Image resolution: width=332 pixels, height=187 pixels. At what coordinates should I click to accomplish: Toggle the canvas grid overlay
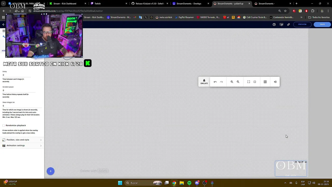265,82
